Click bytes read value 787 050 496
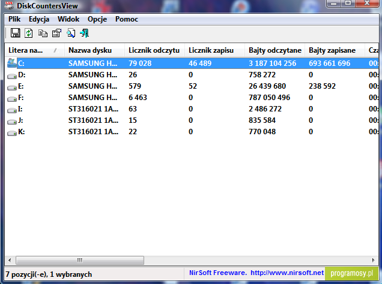 [x=269, y=98]
